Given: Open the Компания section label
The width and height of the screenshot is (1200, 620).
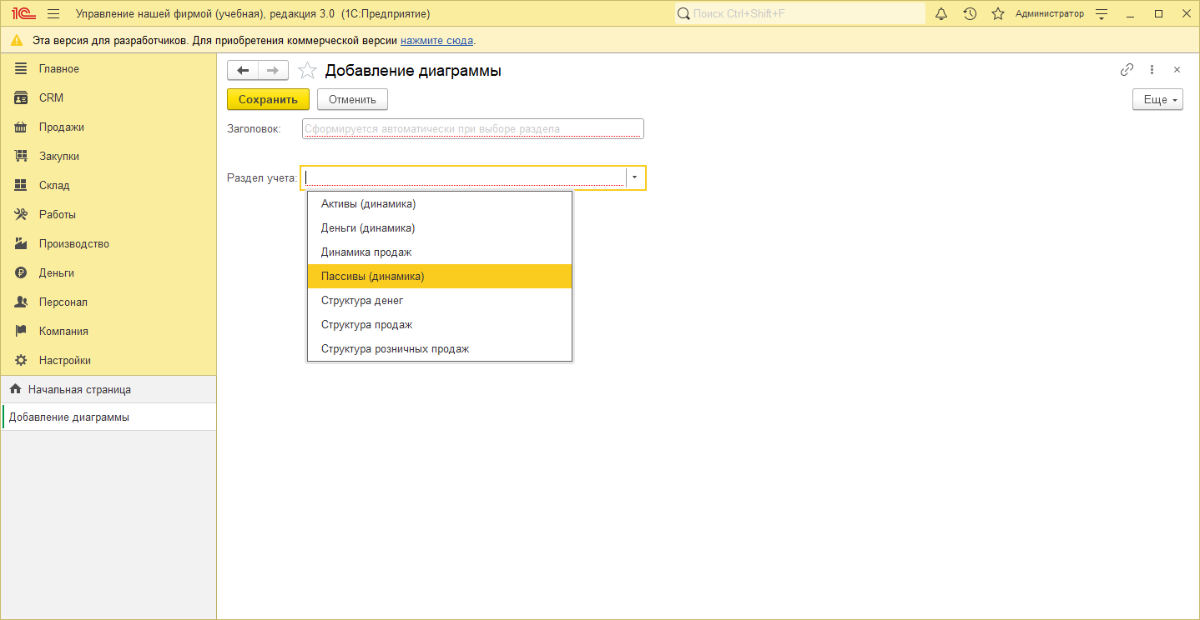Looking at the screenshot, I should 63,331.
